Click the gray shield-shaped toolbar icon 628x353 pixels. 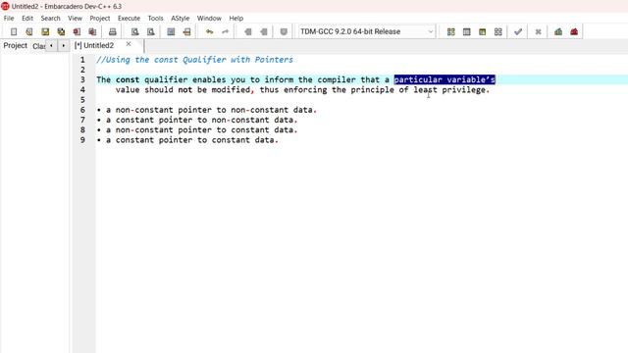[284, 31]
